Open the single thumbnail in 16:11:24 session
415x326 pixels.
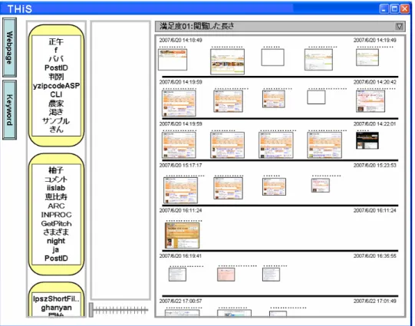coord(182,235)
